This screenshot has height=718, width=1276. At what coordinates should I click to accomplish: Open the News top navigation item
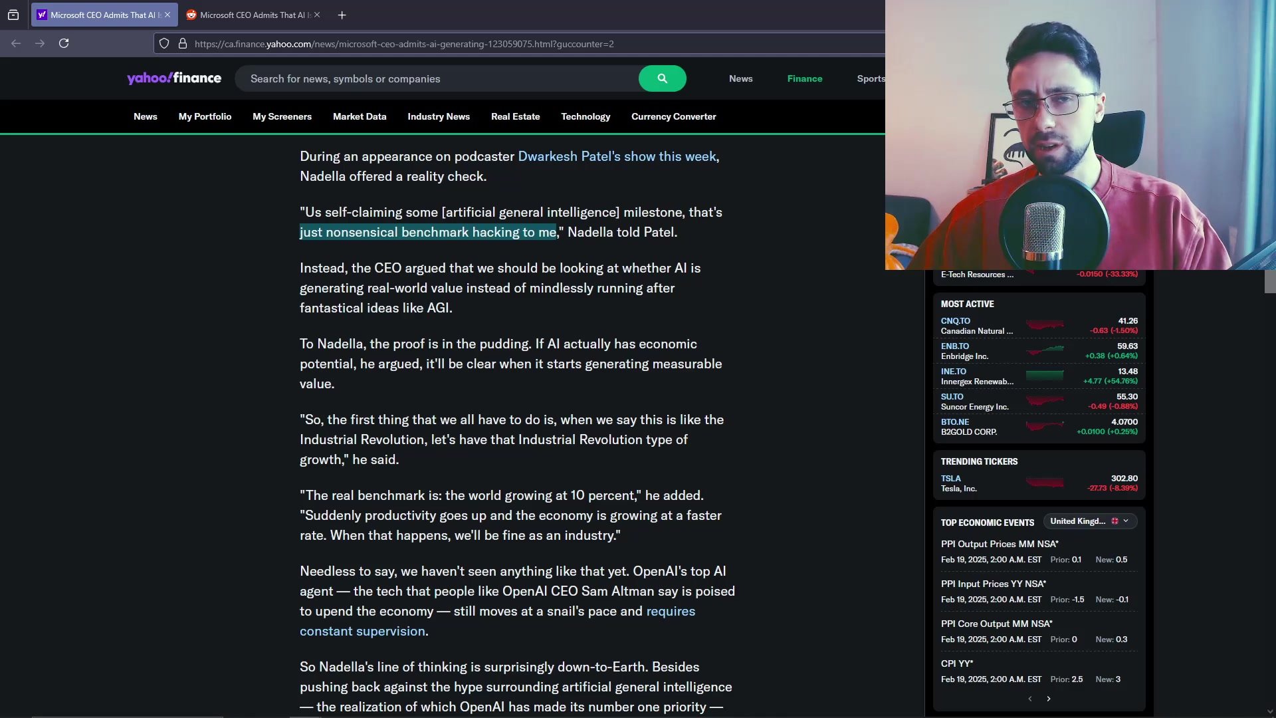tap(740, 78)
